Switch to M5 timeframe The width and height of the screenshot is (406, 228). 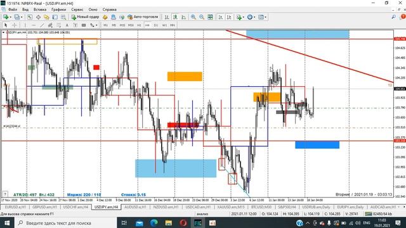click(114, 25)
